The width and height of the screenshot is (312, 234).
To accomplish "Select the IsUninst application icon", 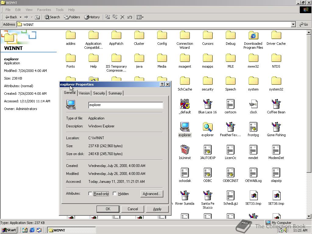I will click(x=185, y=152).
